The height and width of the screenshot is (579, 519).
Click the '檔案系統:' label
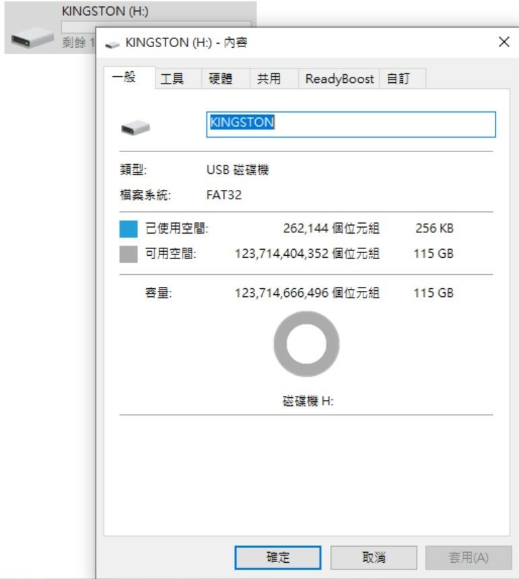pyautogui.click(x=145, y=195)
